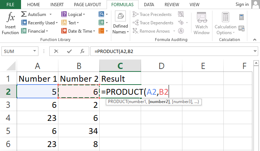Cancel the formula entry with X

click(56, 52)
